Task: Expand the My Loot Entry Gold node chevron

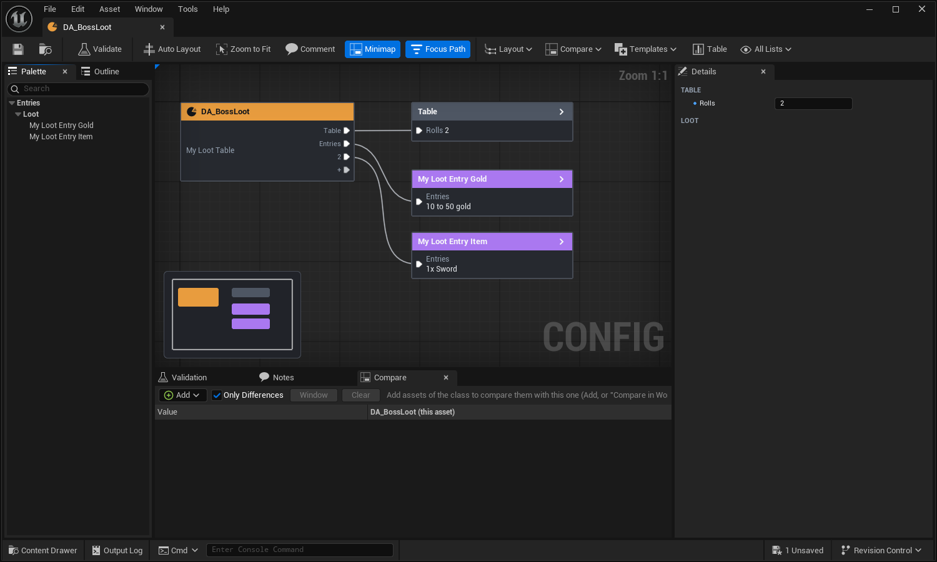Action: tap(562, 179)
